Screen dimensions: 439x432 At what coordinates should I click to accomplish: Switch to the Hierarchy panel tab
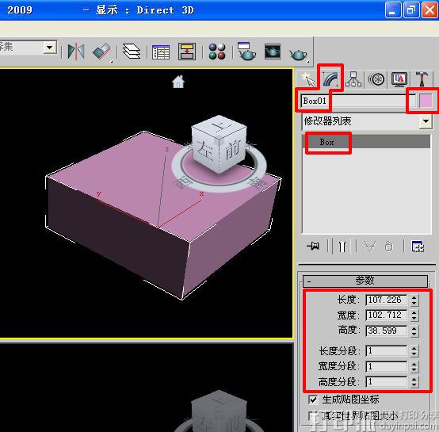(353, 79)
